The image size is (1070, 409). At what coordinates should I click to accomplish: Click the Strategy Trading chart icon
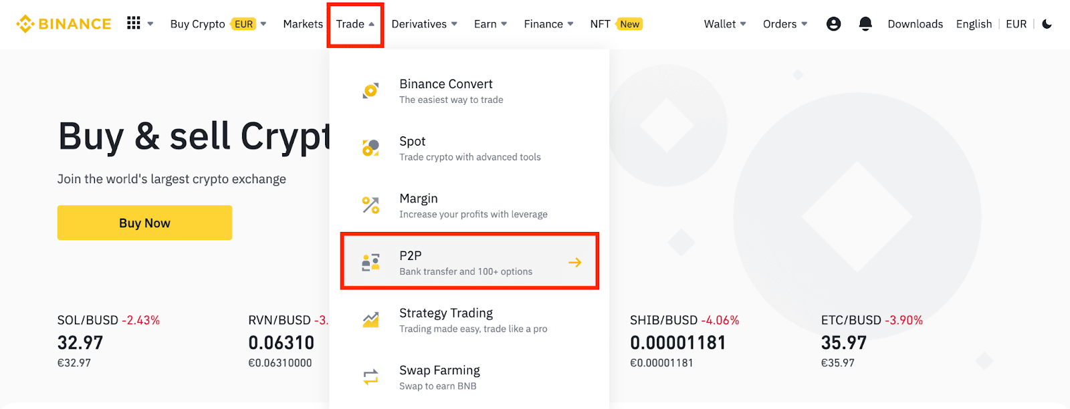tap(369, 319)
